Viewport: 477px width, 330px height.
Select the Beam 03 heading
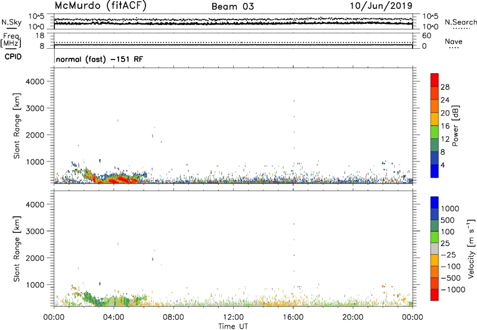pyautogui.click(x=233, y=7)
